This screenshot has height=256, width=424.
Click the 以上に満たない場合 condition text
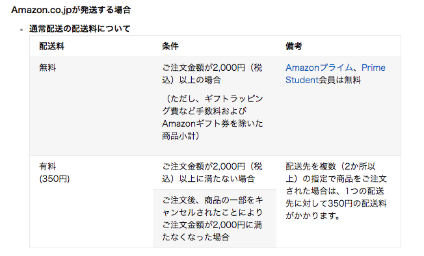212,173
